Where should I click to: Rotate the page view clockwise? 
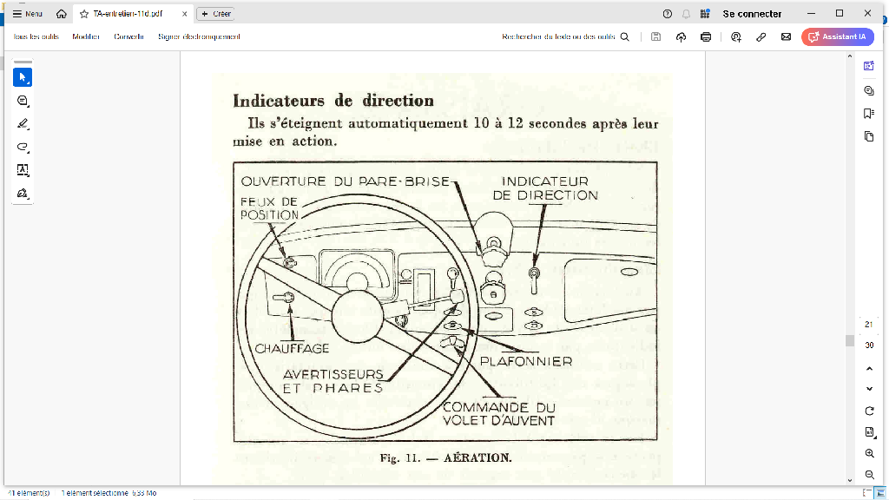(869, 411)
